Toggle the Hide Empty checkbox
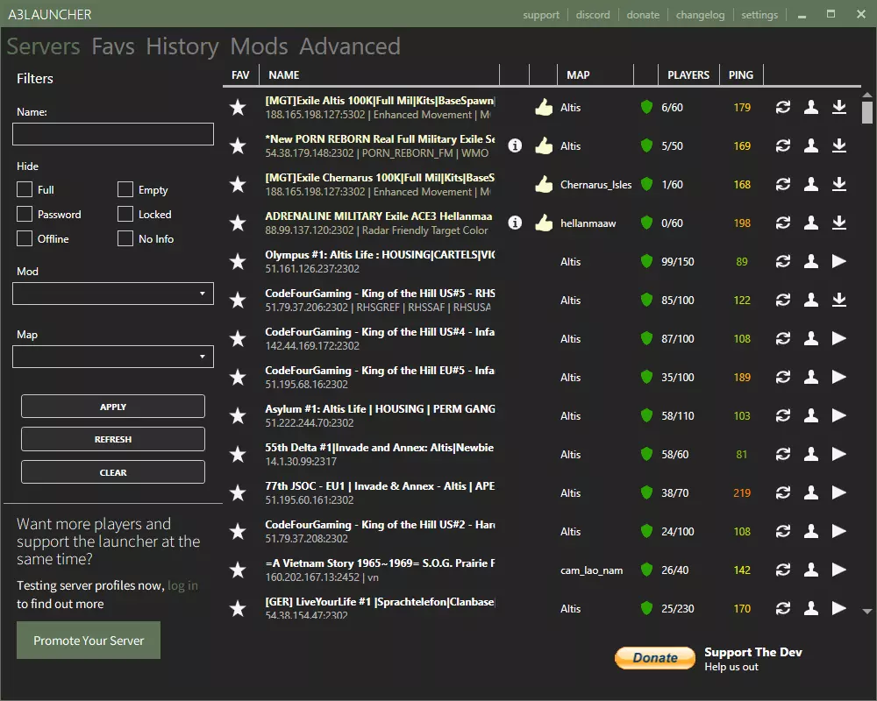Viewport: 877px width, 701px height. click(125, 189)
